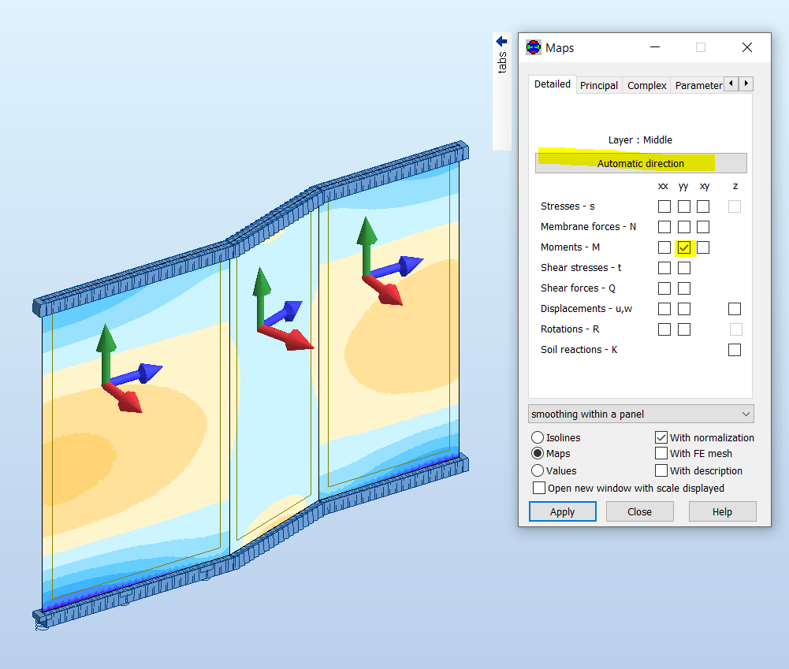Open the Help for the Maps dialog

pyautogui.click(x=722, y=511)
